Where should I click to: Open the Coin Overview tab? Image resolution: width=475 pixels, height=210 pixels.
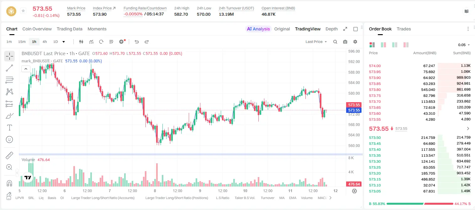coord(37,29)
